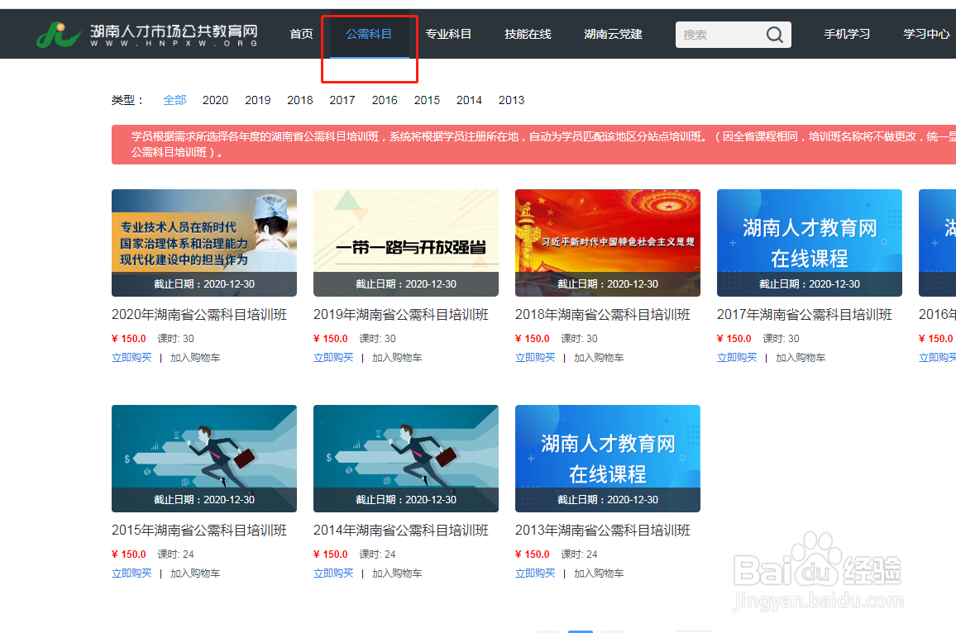
Task: Filter course type by 全部
Action: pyautogui.click(x=174, y=100)
